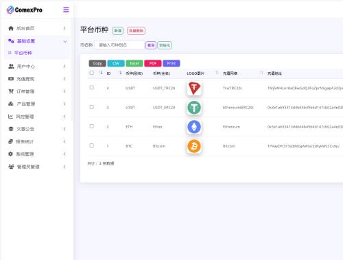Screen dimensions: 343x260
Task: Click the cart icon for 订单管理
Action: coord(11,91)
